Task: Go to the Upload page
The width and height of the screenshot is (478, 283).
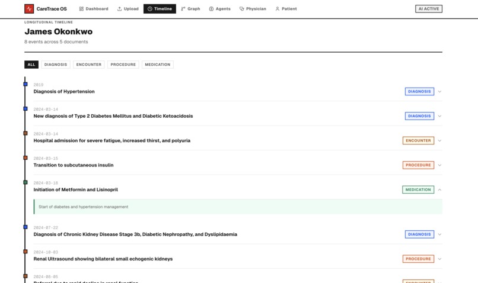Action: pyautogui.click(x=128, y=9)
